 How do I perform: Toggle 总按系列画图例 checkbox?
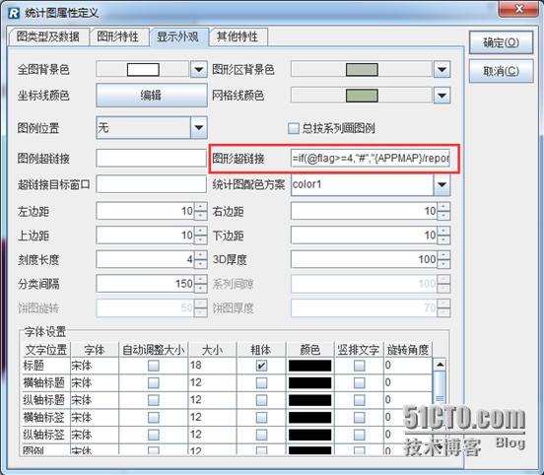click(294, 128)
